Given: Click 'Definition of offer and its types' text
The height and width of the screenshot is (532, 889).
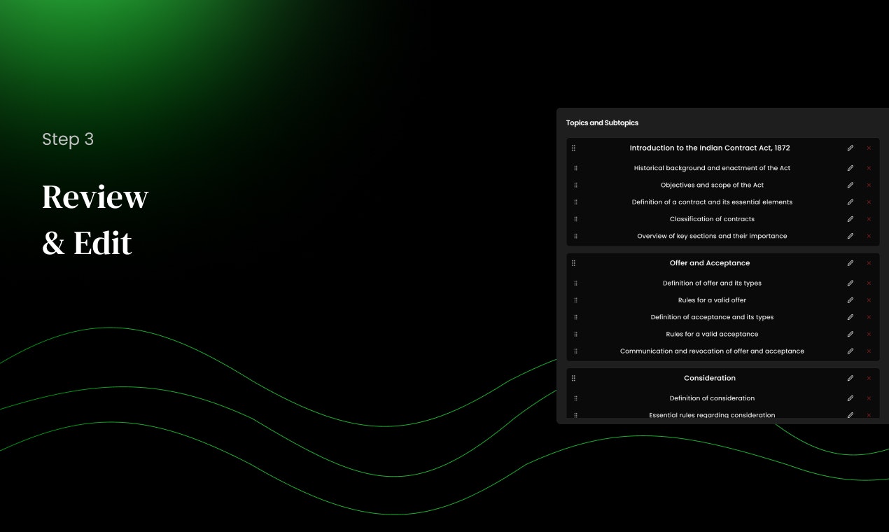Looking at the screenshot, I should [712, 283].
